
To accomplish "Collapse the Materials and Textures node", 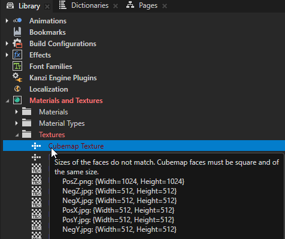I will 7,101.
